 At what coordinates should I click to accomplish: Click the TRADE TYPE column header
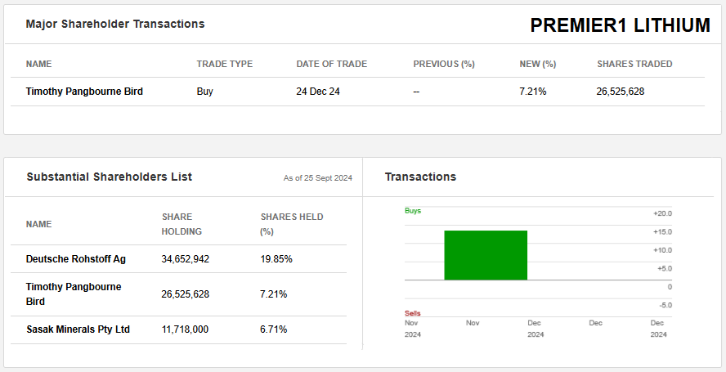[224, 64]
